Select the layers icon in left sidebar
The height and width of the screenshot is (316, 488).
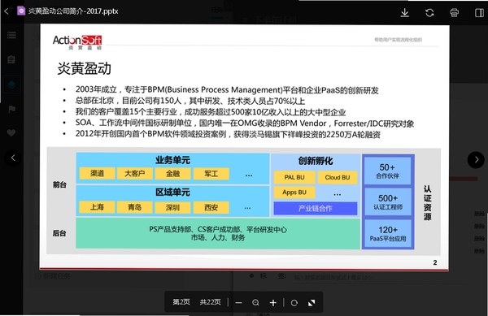click(x=11, y=84)
